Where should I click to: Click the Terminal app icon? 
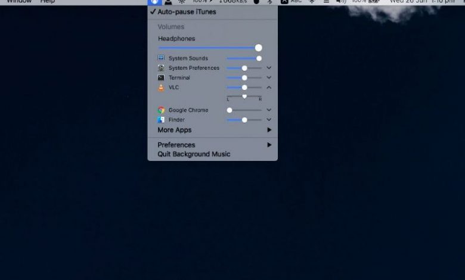coord(161,77)
